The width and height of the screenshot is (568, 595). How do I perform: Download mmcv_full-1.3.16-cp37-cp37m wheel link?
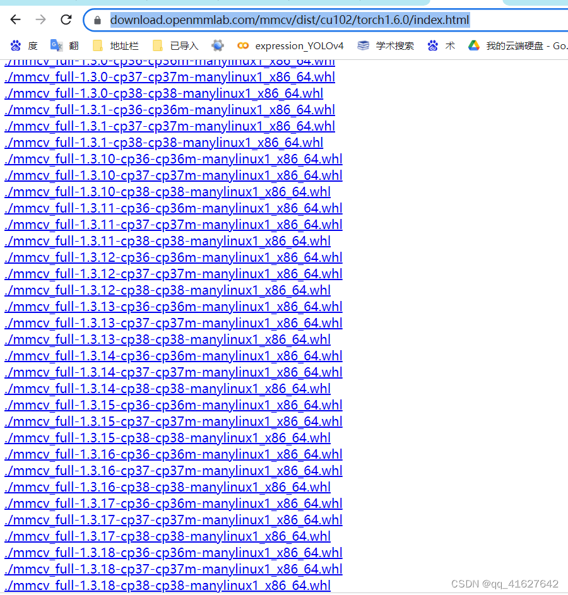[x=174, y=471]
